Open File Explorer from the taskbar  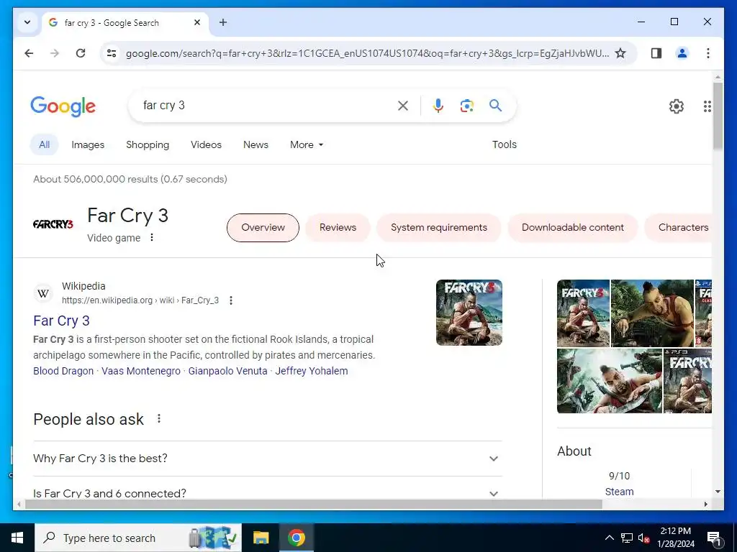pyautogui.click(x=261, y=538)
